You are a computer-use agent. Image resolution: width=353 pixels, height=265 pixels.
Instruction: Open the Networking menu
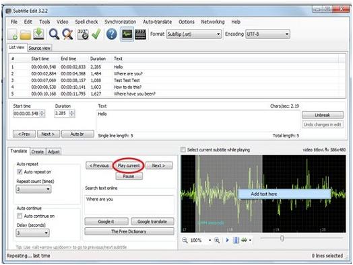pos(213,22)
